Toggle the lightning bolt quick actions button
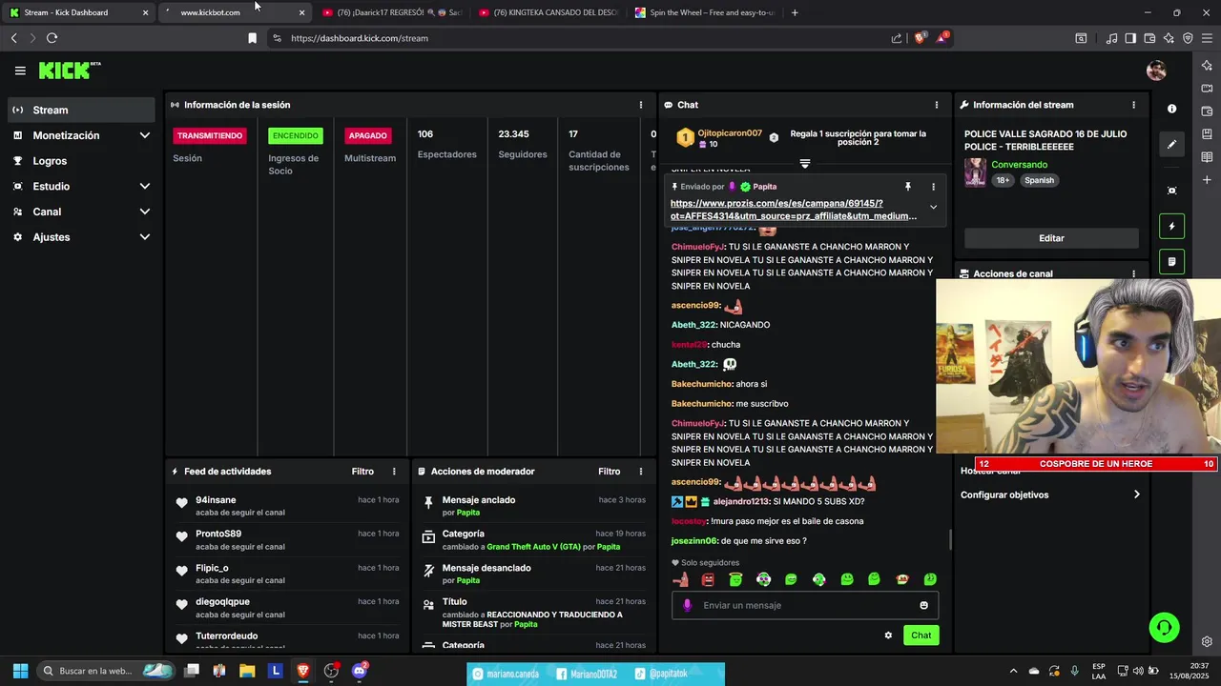This screenshot has height=686, width=1221. point(1172,227)
